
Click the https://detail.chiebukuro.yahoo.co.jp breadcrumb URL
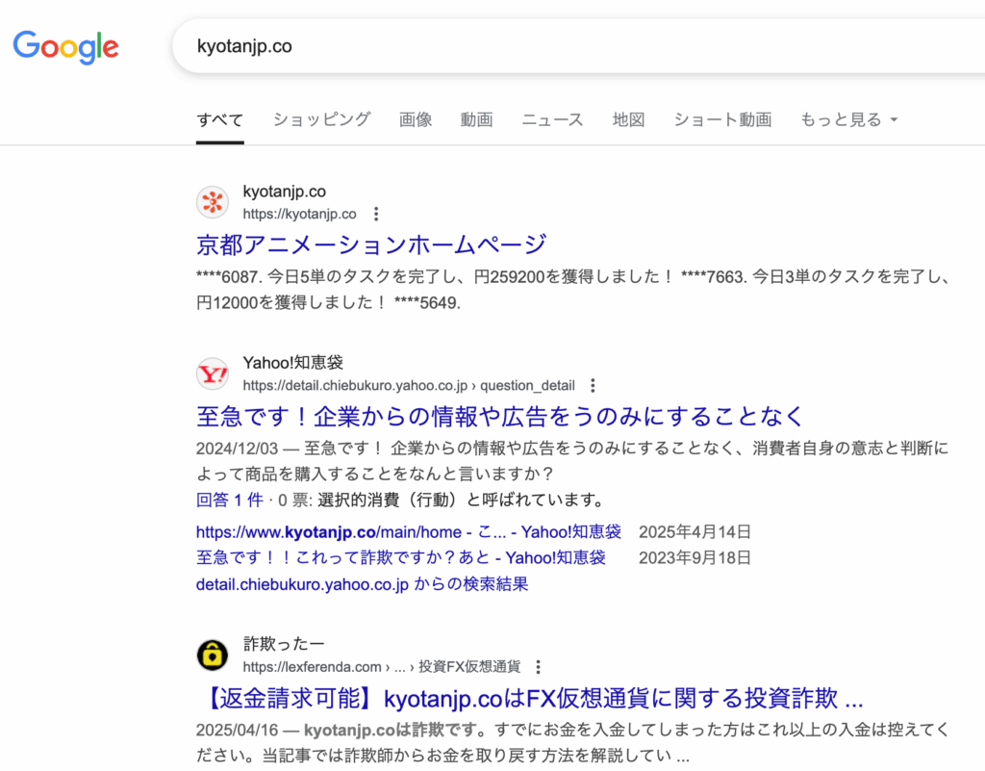(x=409, y=386)
